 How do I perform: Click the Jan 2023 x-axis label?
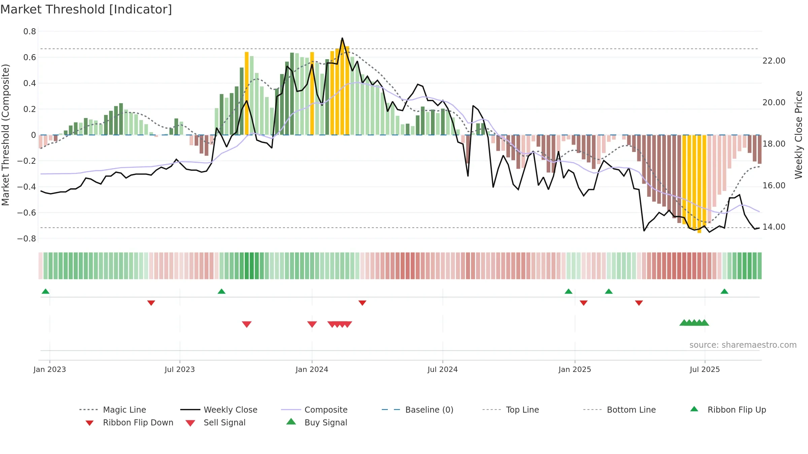pos(50,369)
